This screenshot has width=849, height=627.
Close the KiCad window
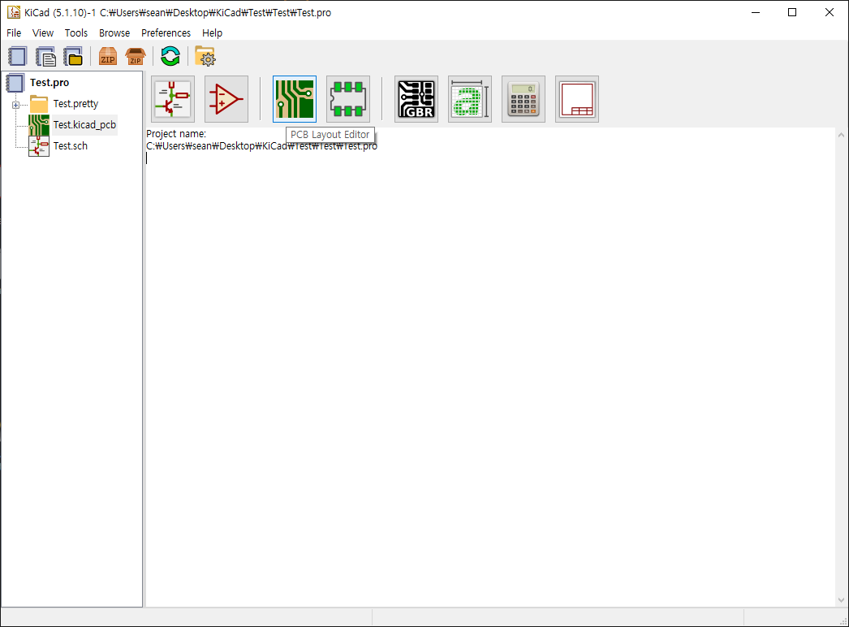click(x=829, y=12)
